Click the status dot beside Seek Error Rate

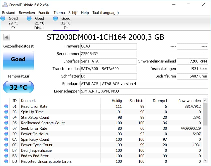pyautogui.click(x=6, y=128)
